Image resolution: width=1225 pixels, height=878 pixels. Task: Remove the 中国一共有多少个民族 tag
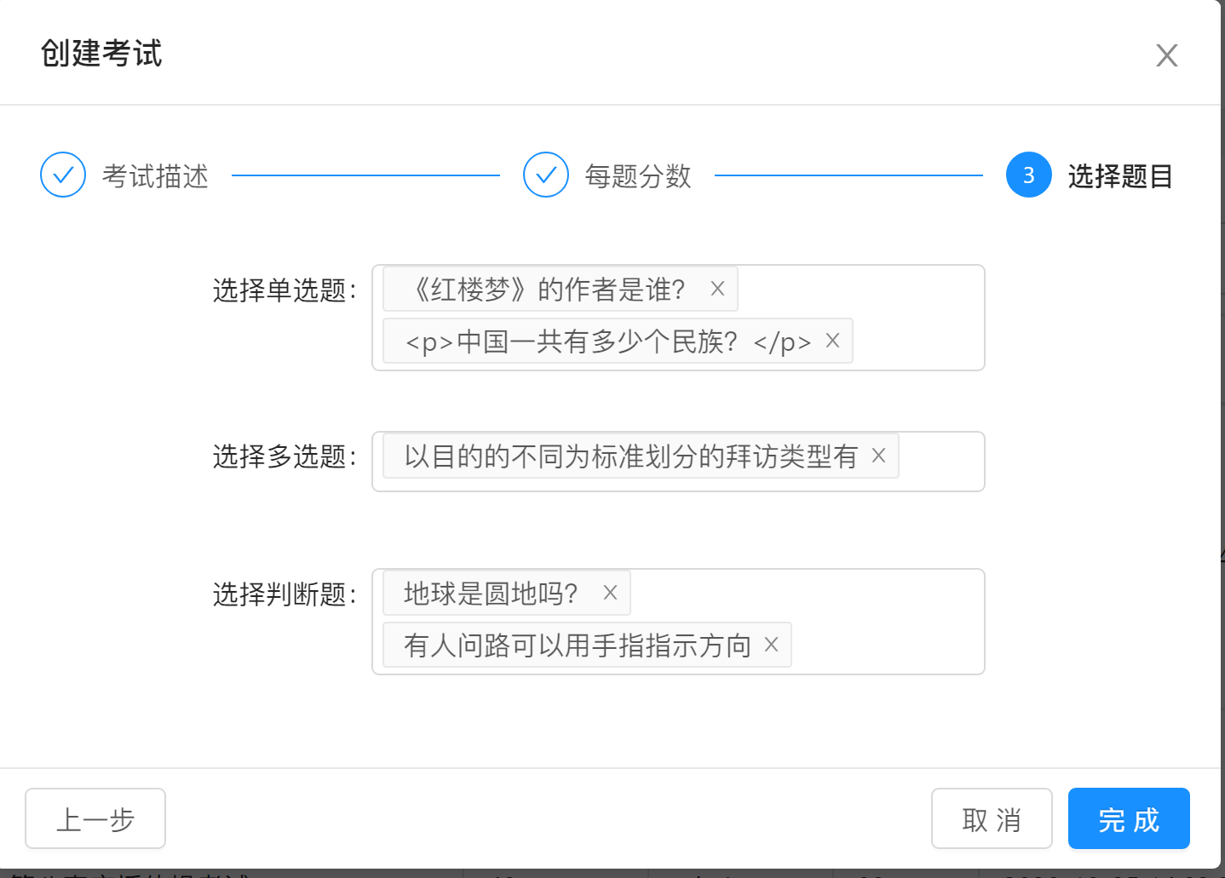point(832,341)
